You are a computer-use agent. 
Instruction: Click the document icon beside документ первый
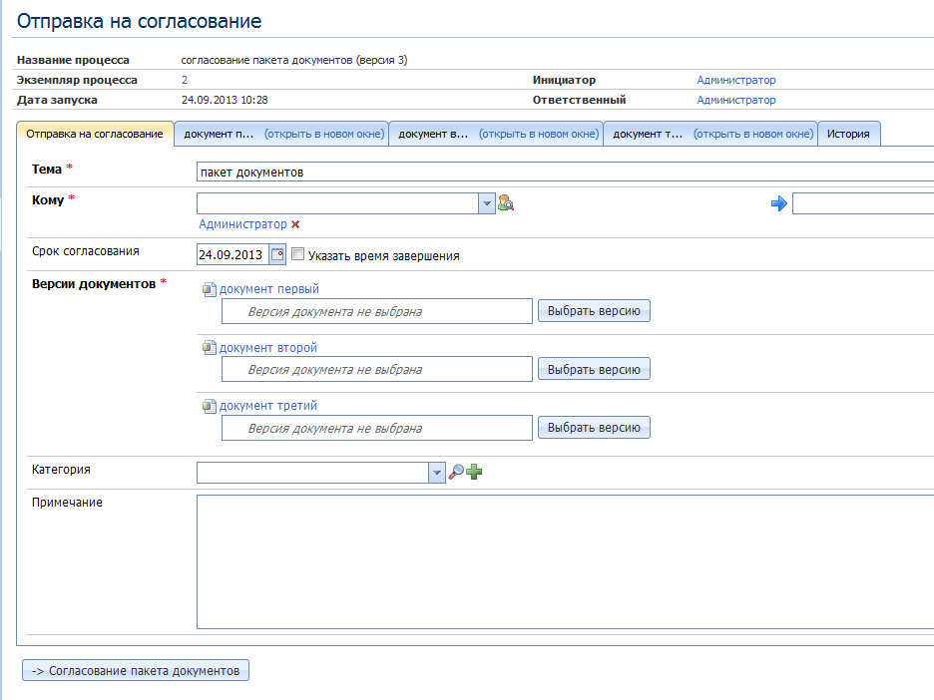point(209,290)
